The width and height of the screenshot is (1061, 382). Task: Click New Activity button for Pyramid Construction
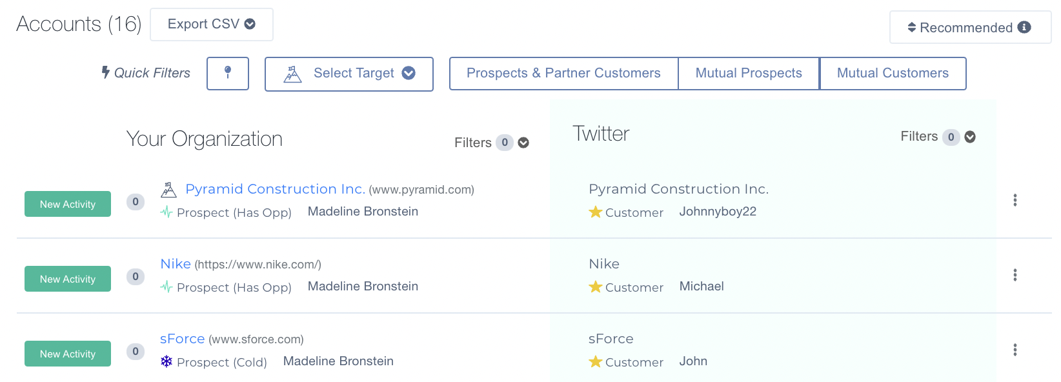point(68,204)
